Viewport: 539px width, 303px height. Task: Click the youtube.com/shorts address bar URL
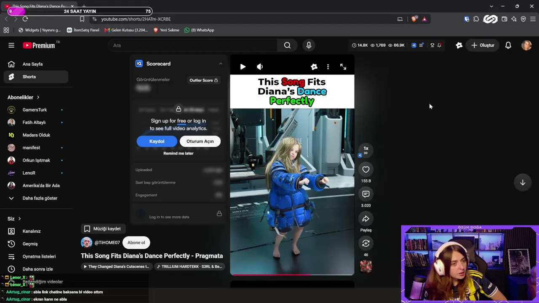click(136, 19)
